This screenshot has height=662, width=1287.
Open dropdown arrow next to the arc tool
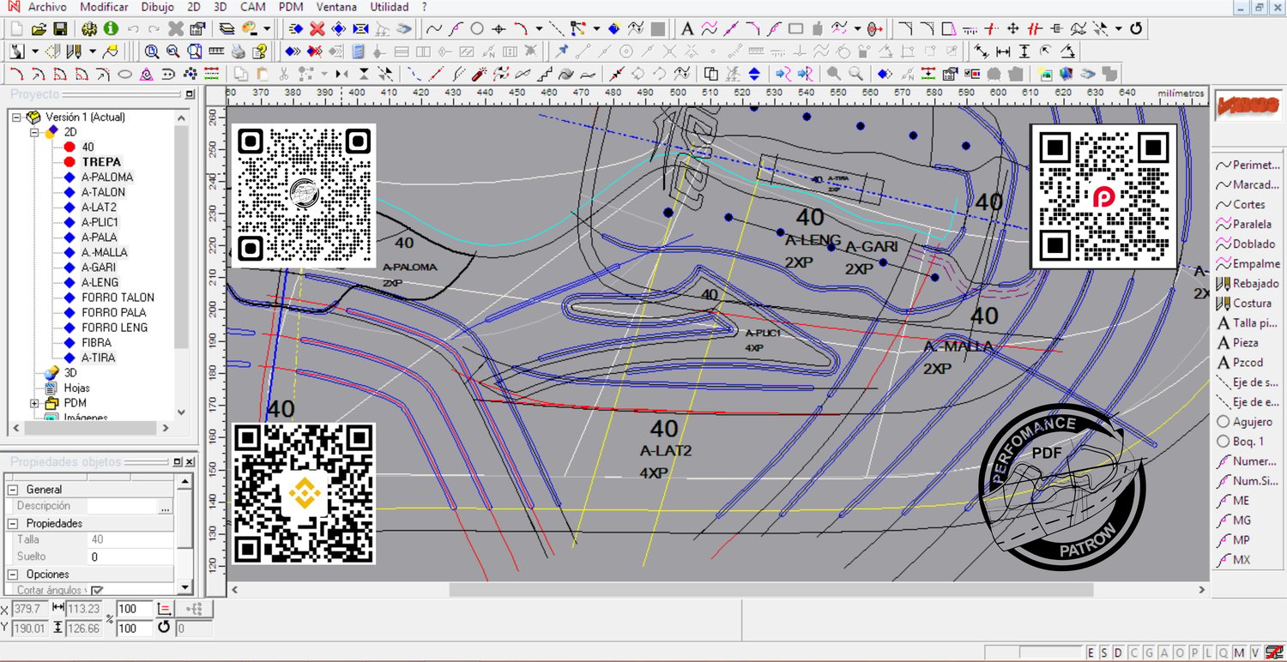[x=539, y=28]
